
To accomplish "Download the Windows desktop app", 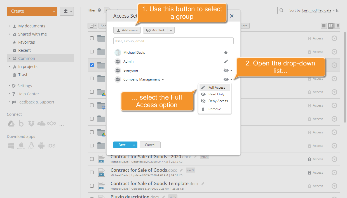I will (11, 145).
